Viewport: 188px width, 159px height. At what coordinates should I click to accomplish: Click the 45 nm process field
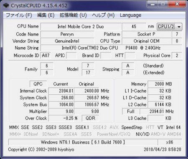(x=134, y=26)
